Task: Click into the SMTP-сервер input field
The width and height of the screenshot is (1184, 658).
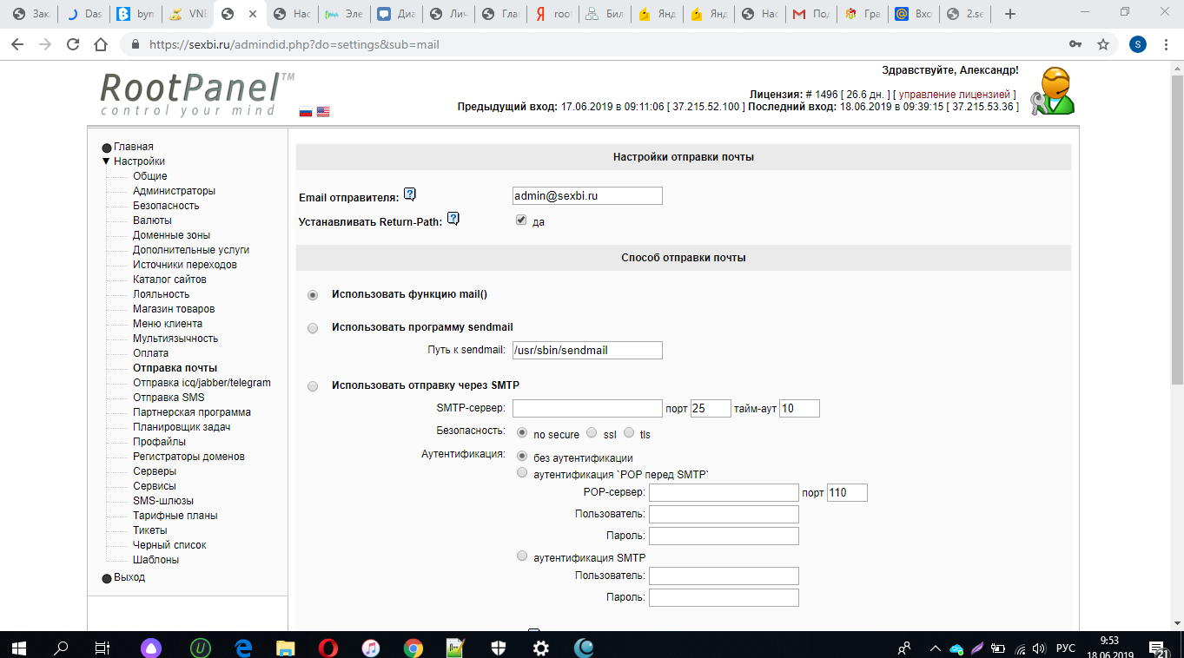Action: 587,409
